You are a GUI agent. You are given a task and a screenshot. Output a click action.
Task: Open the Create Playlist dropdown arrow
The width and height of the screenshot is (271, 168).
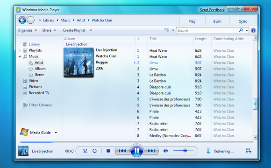[x=91, y=30]
